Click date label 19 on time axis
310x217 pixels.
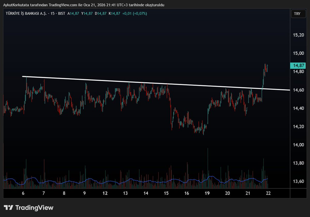pyautogui.click(x=207, y=194)
